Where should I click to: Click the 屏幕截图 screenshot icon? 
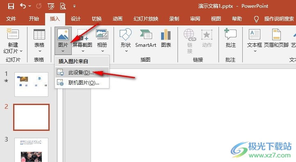pos(82,34)
